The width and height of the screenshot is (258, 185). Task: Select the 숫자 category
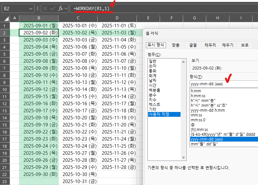pos(164,66)
